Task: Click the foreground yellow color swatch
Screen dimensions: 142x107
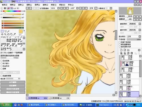Action: click(x=21, y=31)
